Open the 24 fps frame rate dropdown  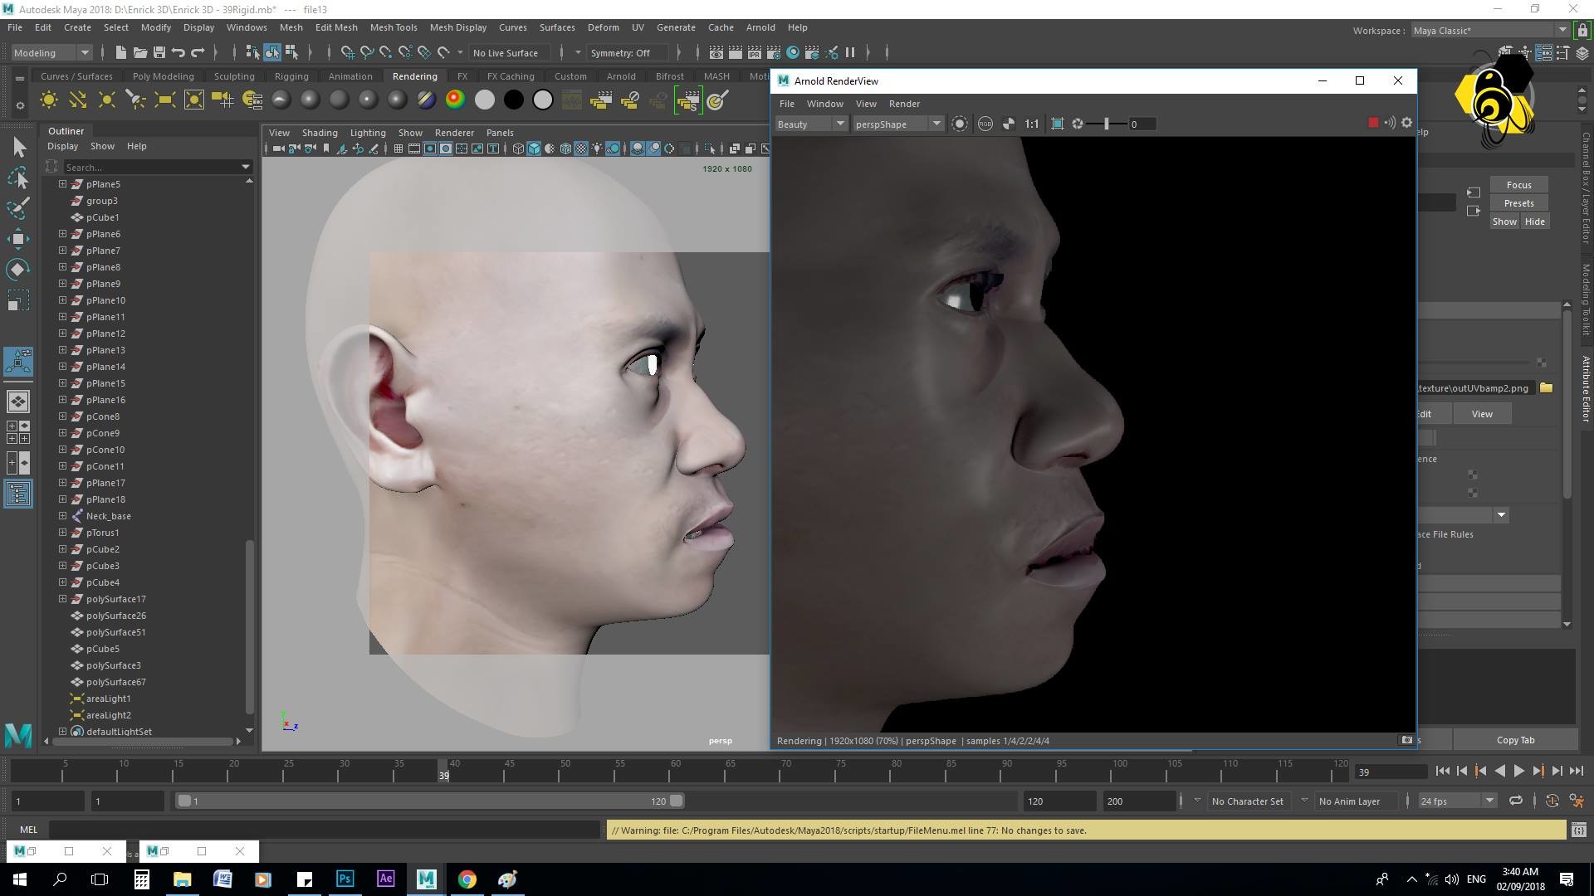coord(1457,801)
